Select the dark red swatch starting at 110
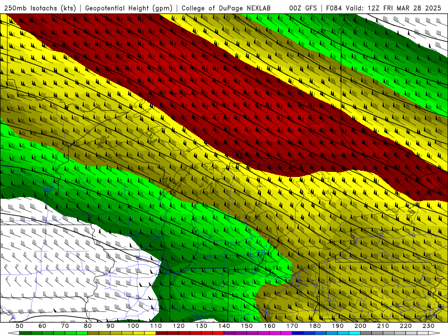This screenshot has height=336, width=448. click(x=161, y=333)
